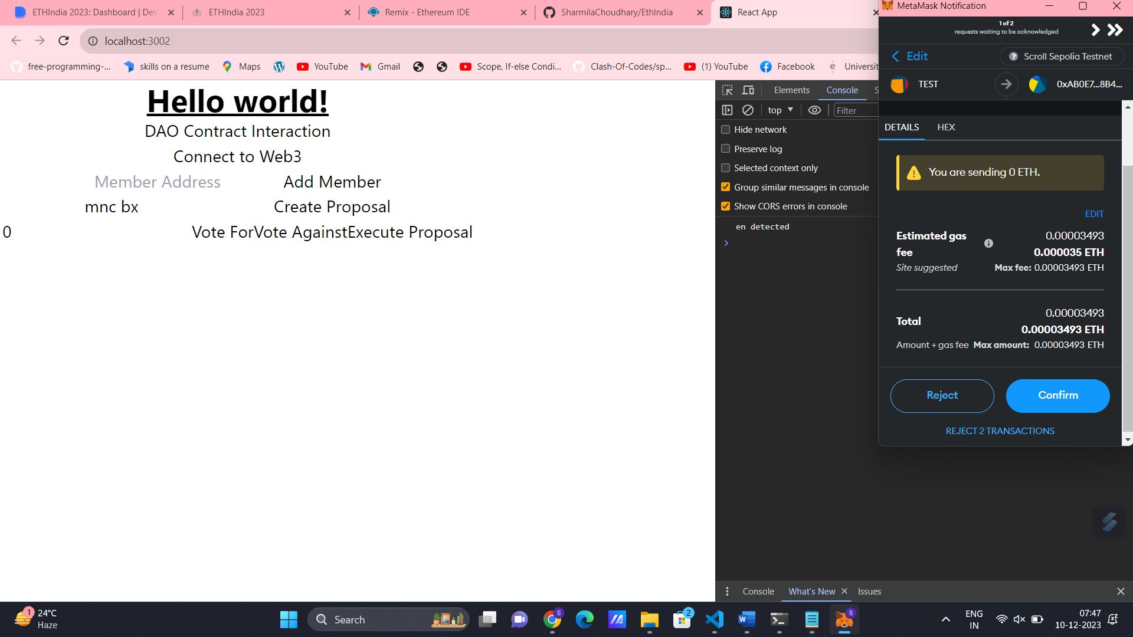1133x637 pixels.
Task: Open Issues tab in DevTools drawer
Action: (x=869, y=591)
